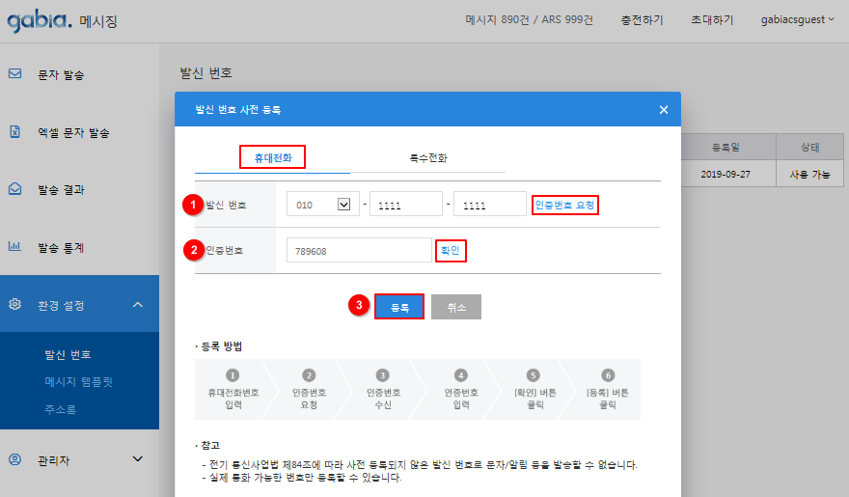Click the 인증번호 input field

tap(358, 251)
